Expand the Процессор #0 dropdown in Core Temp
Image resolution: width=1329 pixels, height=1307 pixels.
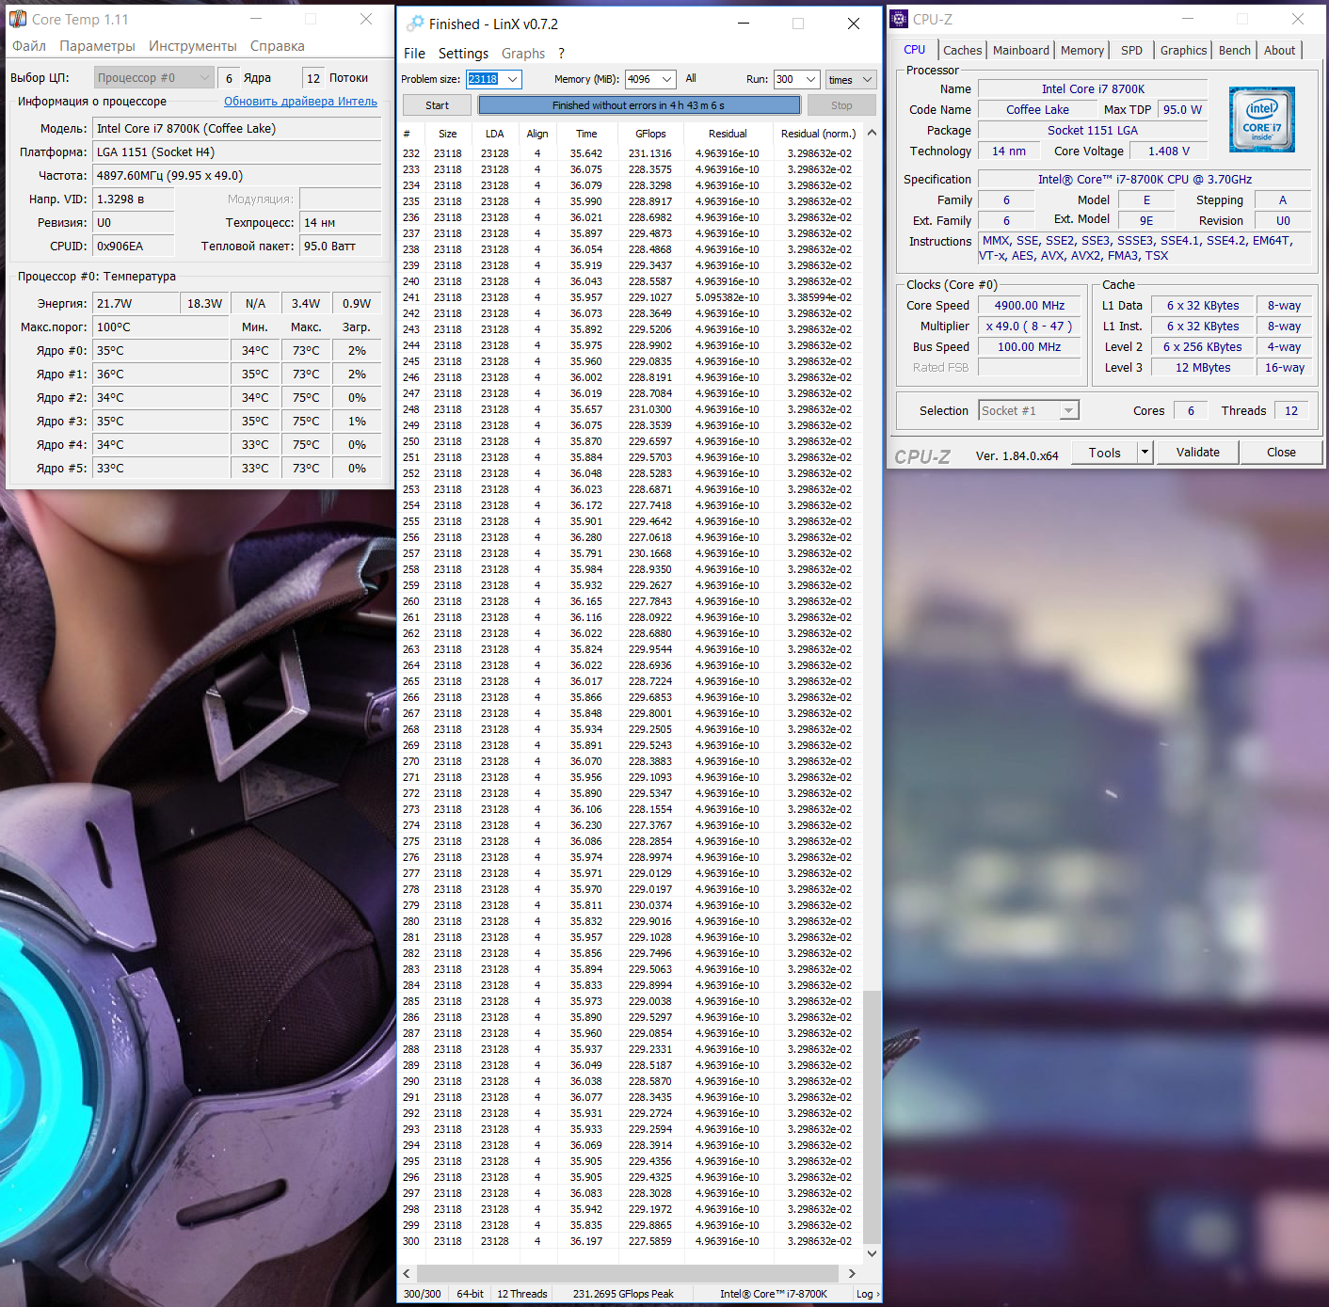click(x=204, y=78)
